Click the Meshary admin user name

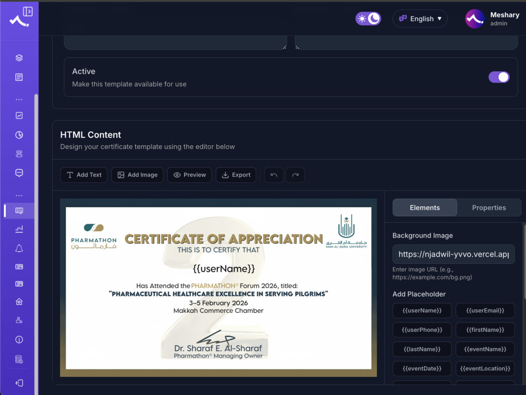click(x=504, y=15)
